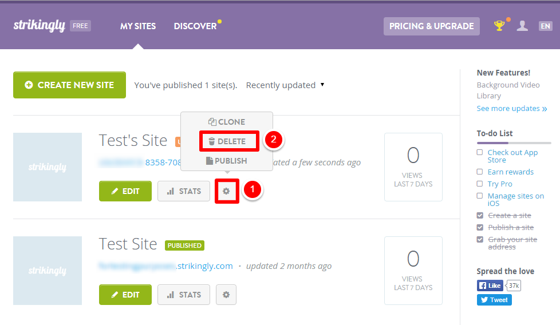Toggle the Publish a site checkbox
This screenshot has width=560, height=325.
coord(480,227)
